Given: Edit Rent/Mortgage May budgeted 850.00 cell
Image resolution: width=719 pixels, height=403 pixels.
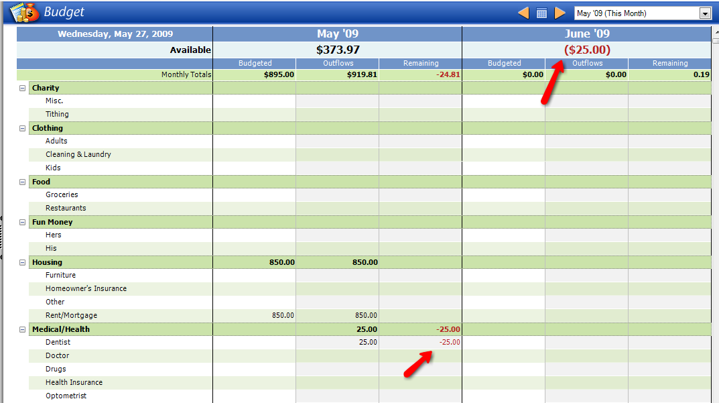Looking at the screenshot, I should [255, 316].
